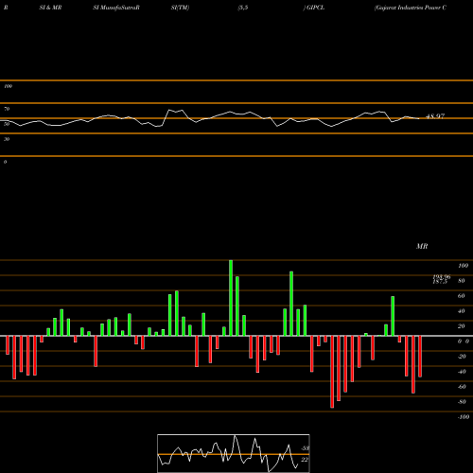This screenshot has width=473, height=473.
Task: Click the 50 level label on RSI axis
Action: click(x=7, y=124)
